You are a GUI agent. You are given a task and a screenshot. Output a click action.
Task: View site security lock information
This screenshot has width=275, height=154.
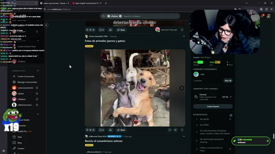click(44, 9)
